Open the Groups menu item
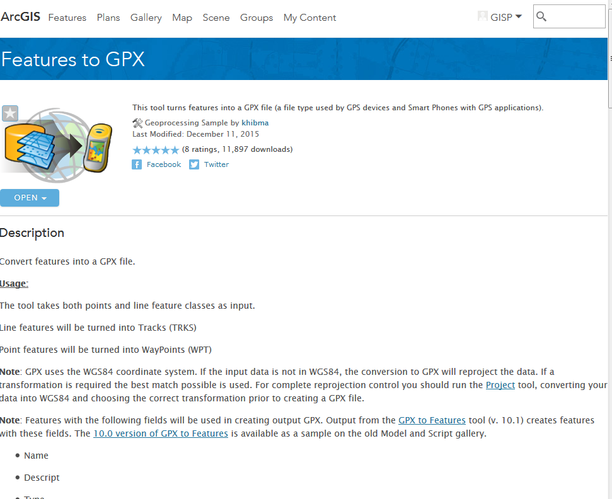The image size is (612, 499). 257,18
